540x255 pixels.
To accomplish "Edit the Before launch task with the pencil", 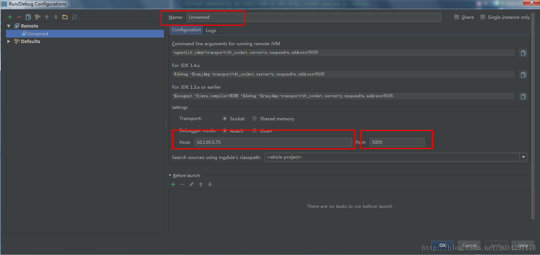I will point(192,184).
